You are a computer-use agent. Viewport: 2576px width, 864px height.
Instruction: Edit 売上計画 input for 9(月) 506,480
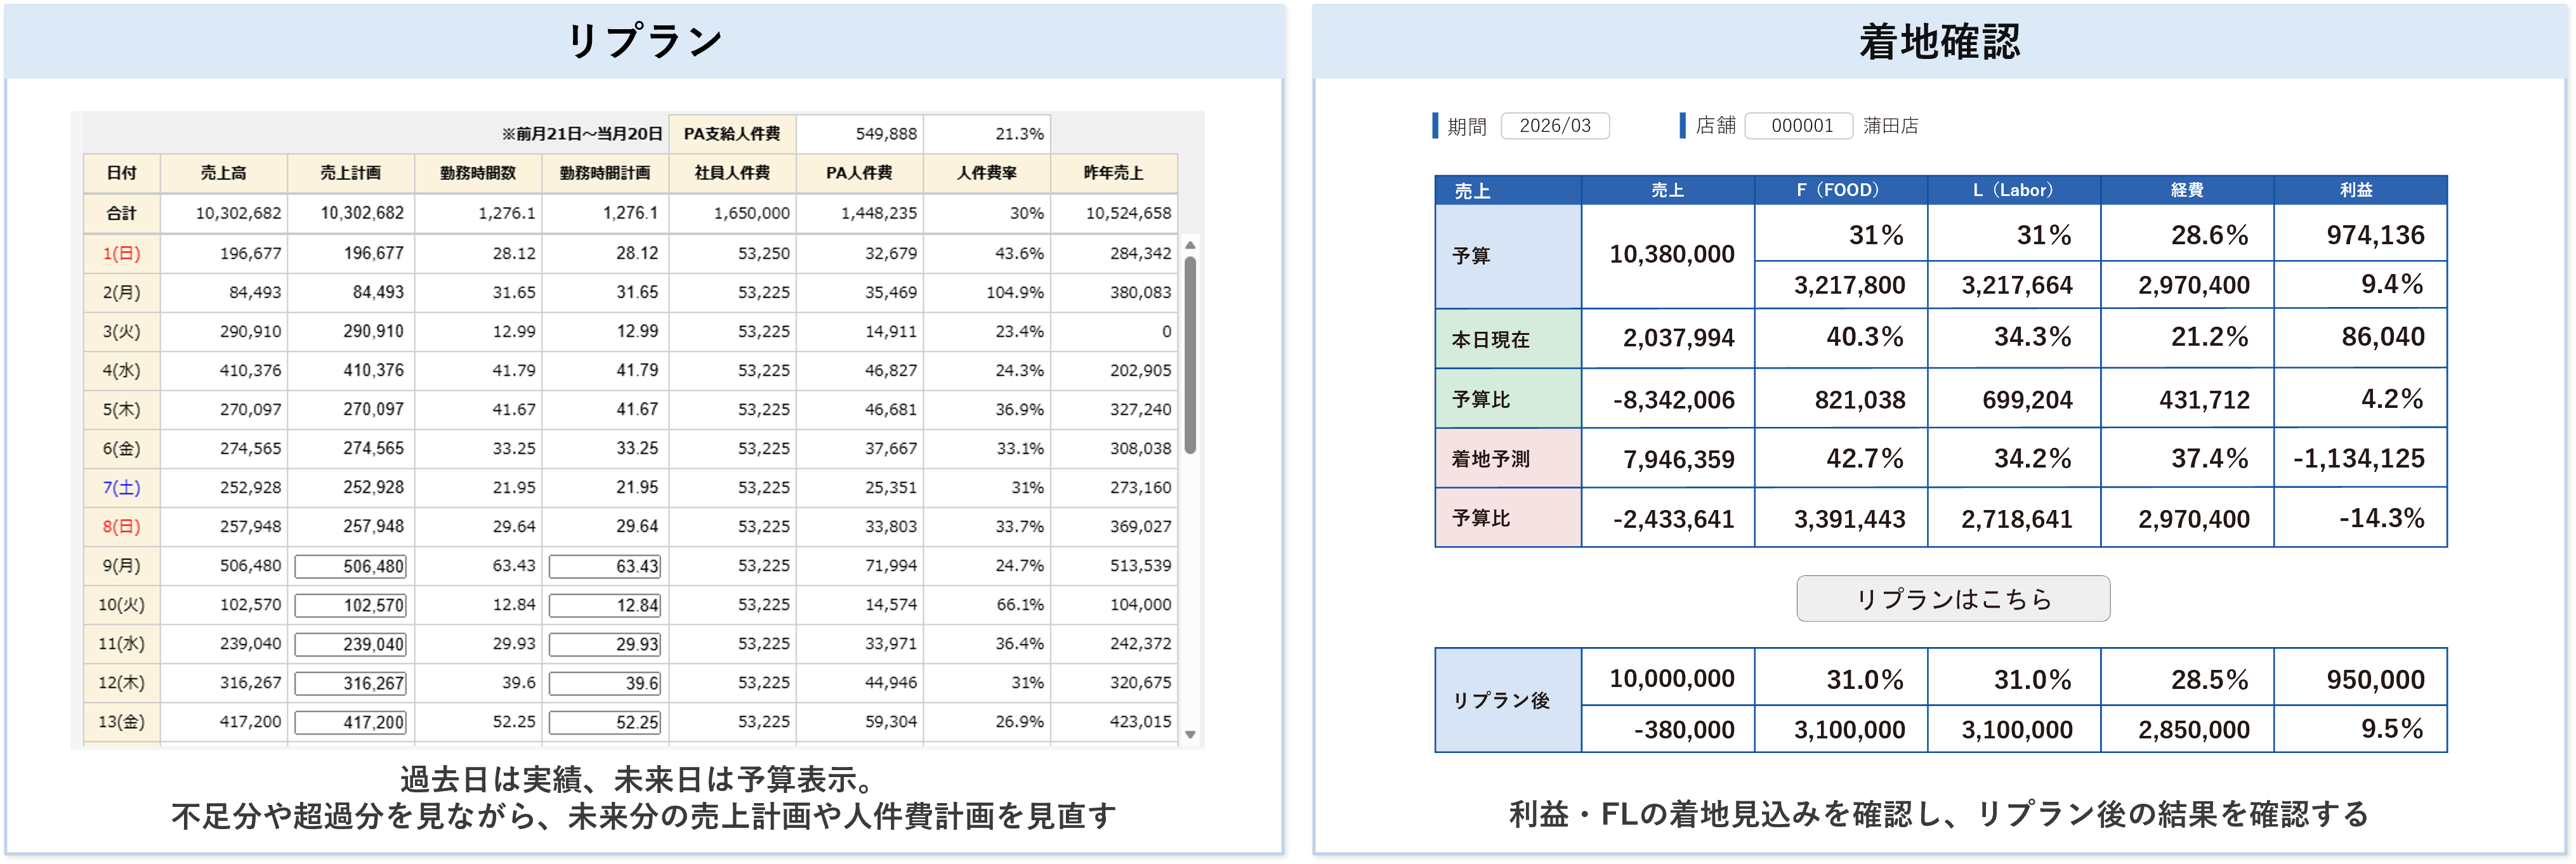[x=351, y=566]
